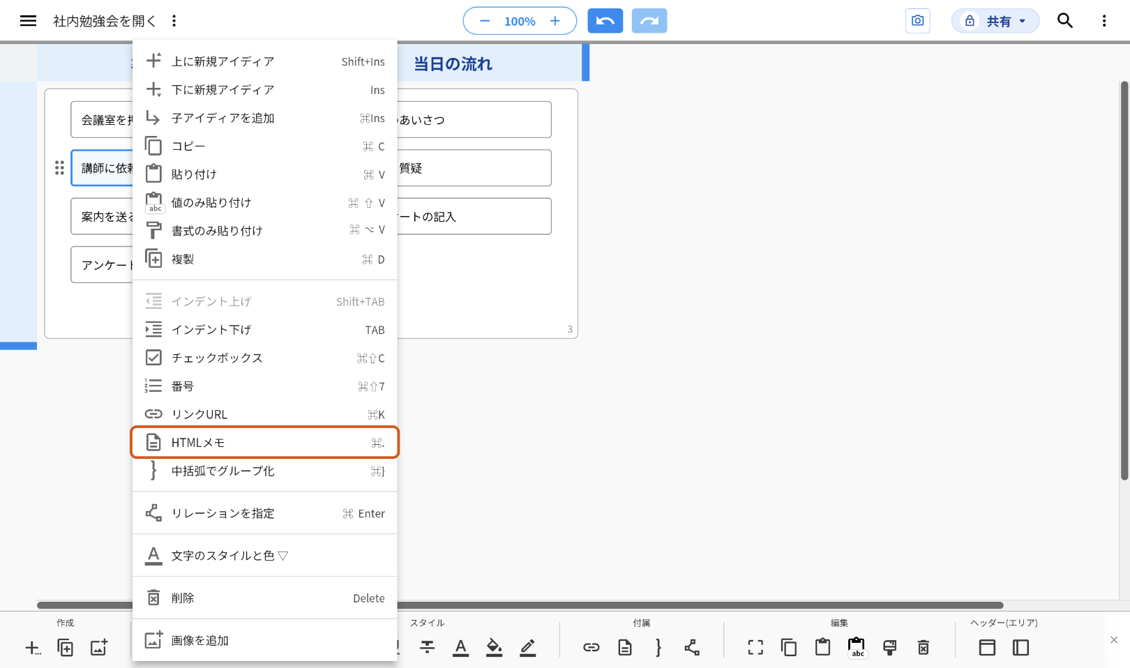Zoom in with the plus button

[x=555, y=21]
